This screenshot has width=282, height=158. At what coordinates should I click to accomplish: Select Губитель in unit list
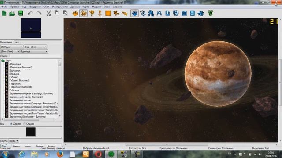click(14, 90)
